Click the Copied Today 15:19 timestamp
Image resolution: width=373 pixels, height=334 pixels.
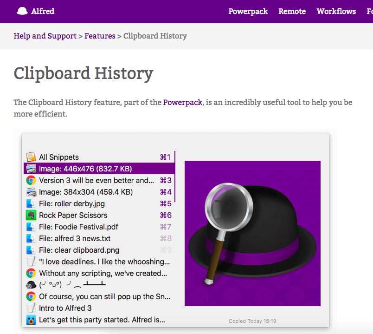(252, 321)
